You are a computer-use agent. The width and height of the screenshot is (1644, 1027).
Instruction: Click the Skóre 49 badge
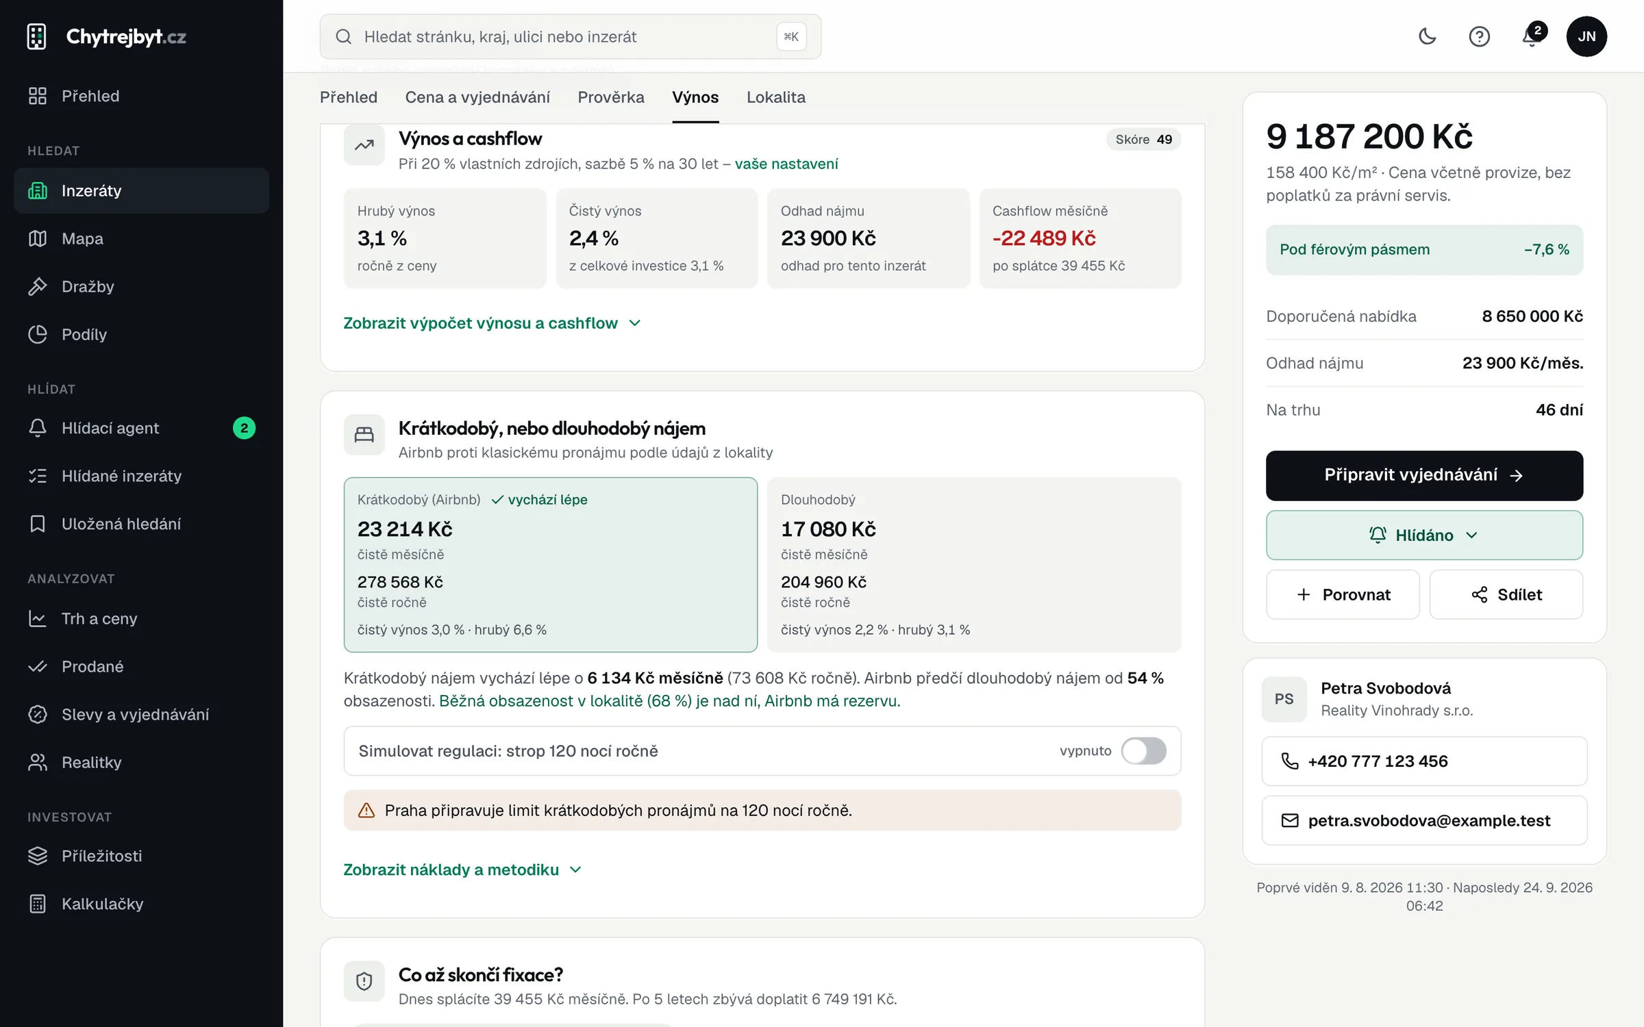[1143, 139]
